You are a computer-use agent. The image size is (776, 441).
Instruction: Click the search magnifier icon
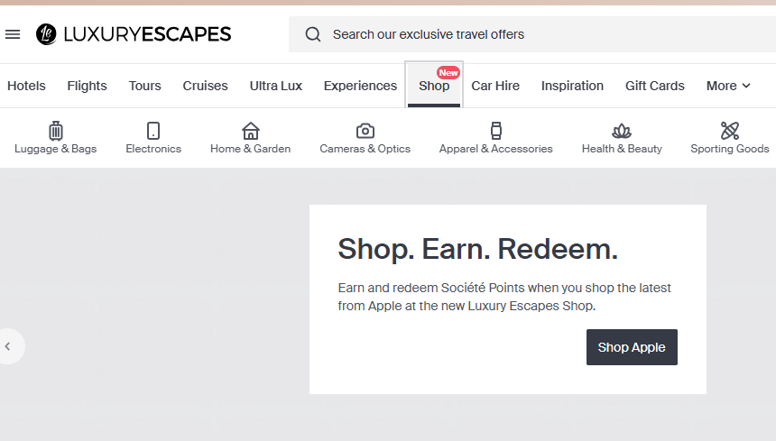[x=313, y=34]
